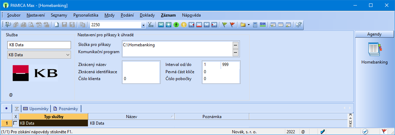Click the filter funnel icon beside 2250
This screenshot has width=395, height=135.
tap(150, 25)
